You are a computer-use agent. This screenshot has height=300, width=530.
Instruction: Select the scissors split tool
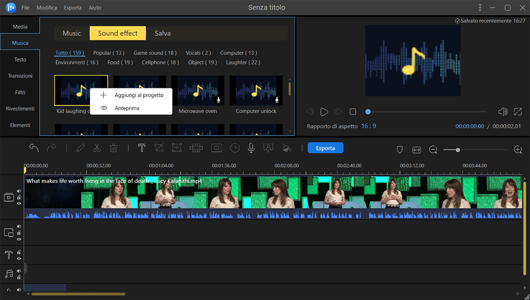point(96,148)
